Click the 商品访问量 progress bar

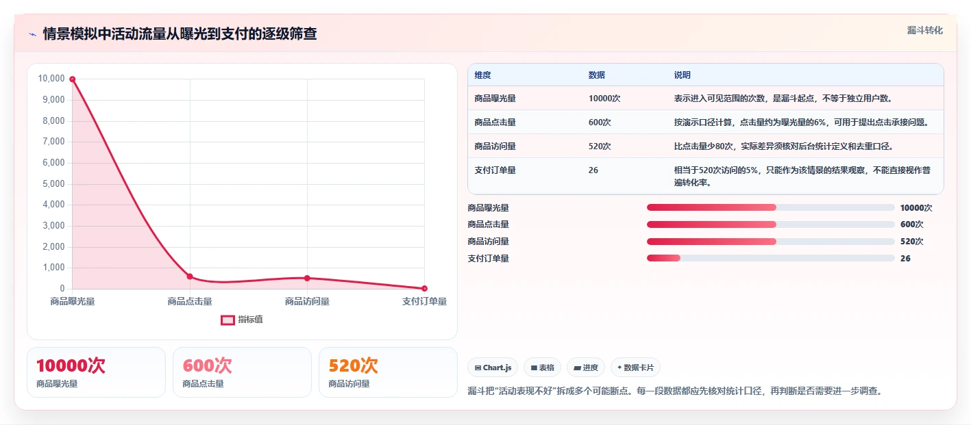point(771,242)
